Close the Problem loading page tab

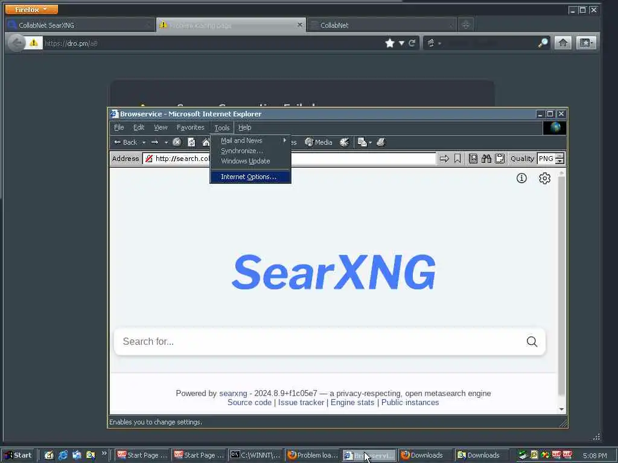(300, 25)
